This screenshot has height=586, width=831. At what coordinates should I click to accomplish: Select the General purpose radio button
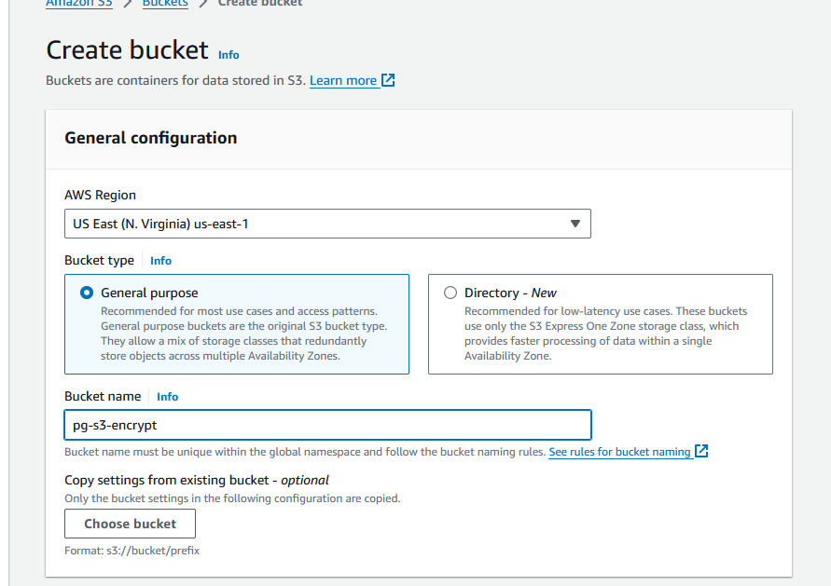(87, 293)
